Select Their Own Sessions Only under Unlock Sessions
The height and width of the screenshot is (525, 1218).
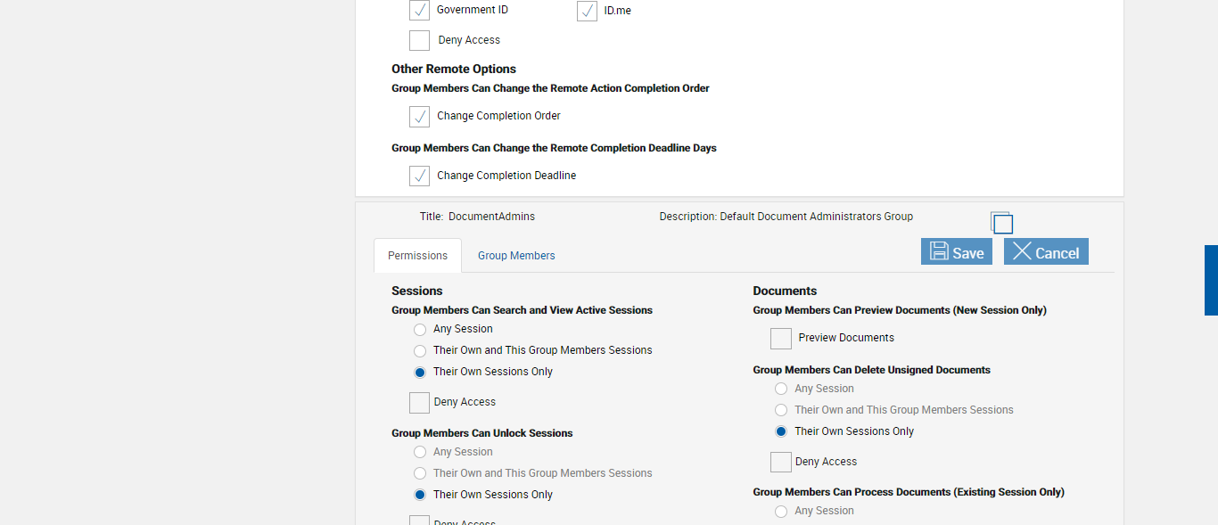coord(420,496)
